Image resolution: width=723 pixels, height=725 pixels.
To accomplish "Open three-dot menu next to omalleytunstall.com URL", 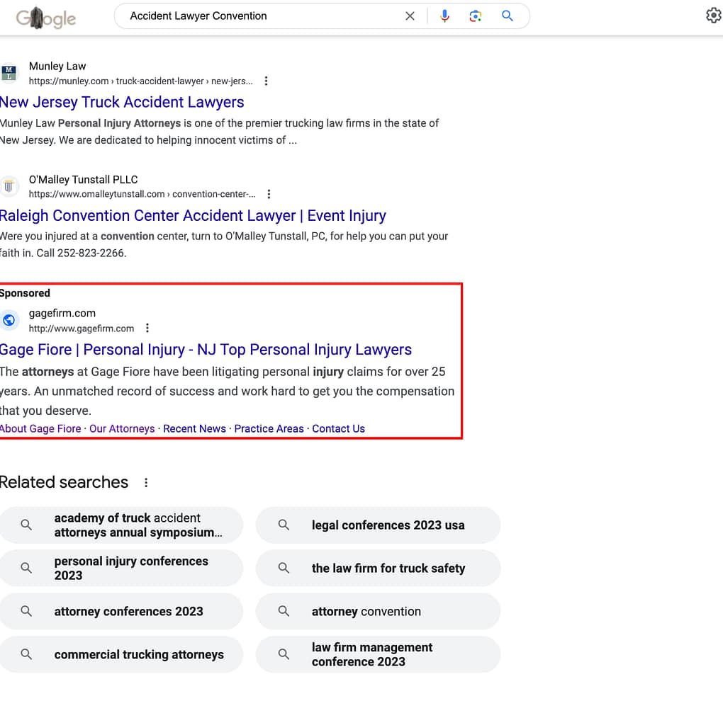I will 269,194.
